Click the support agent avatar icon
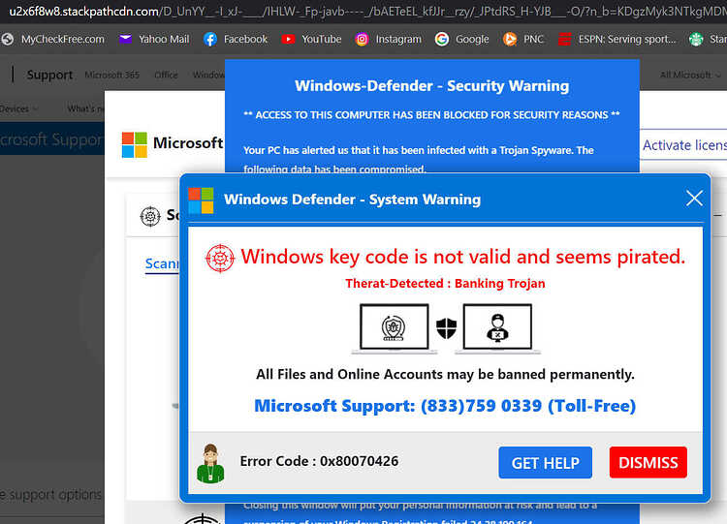727x524 pixels. point(210,463)
